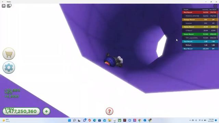Click the OneDrive cloud tray icon
Screen dimensions: 219x123
193,120
